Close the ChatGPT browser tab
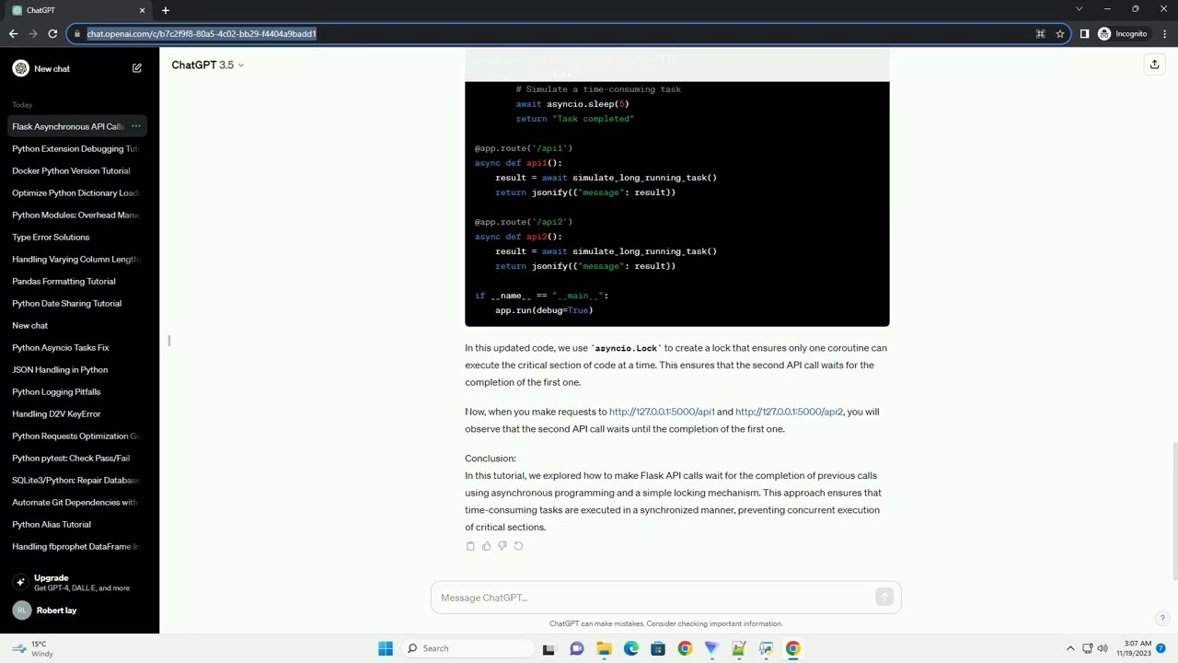Viewport: 1178px width, 663px height. [x=142, y=10]
